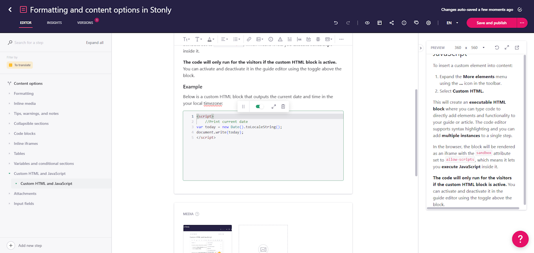Viewport: 534px width, 253px height.
Task: Expand the HTML block to fullscreen
Action: click(x=274, y=107)
